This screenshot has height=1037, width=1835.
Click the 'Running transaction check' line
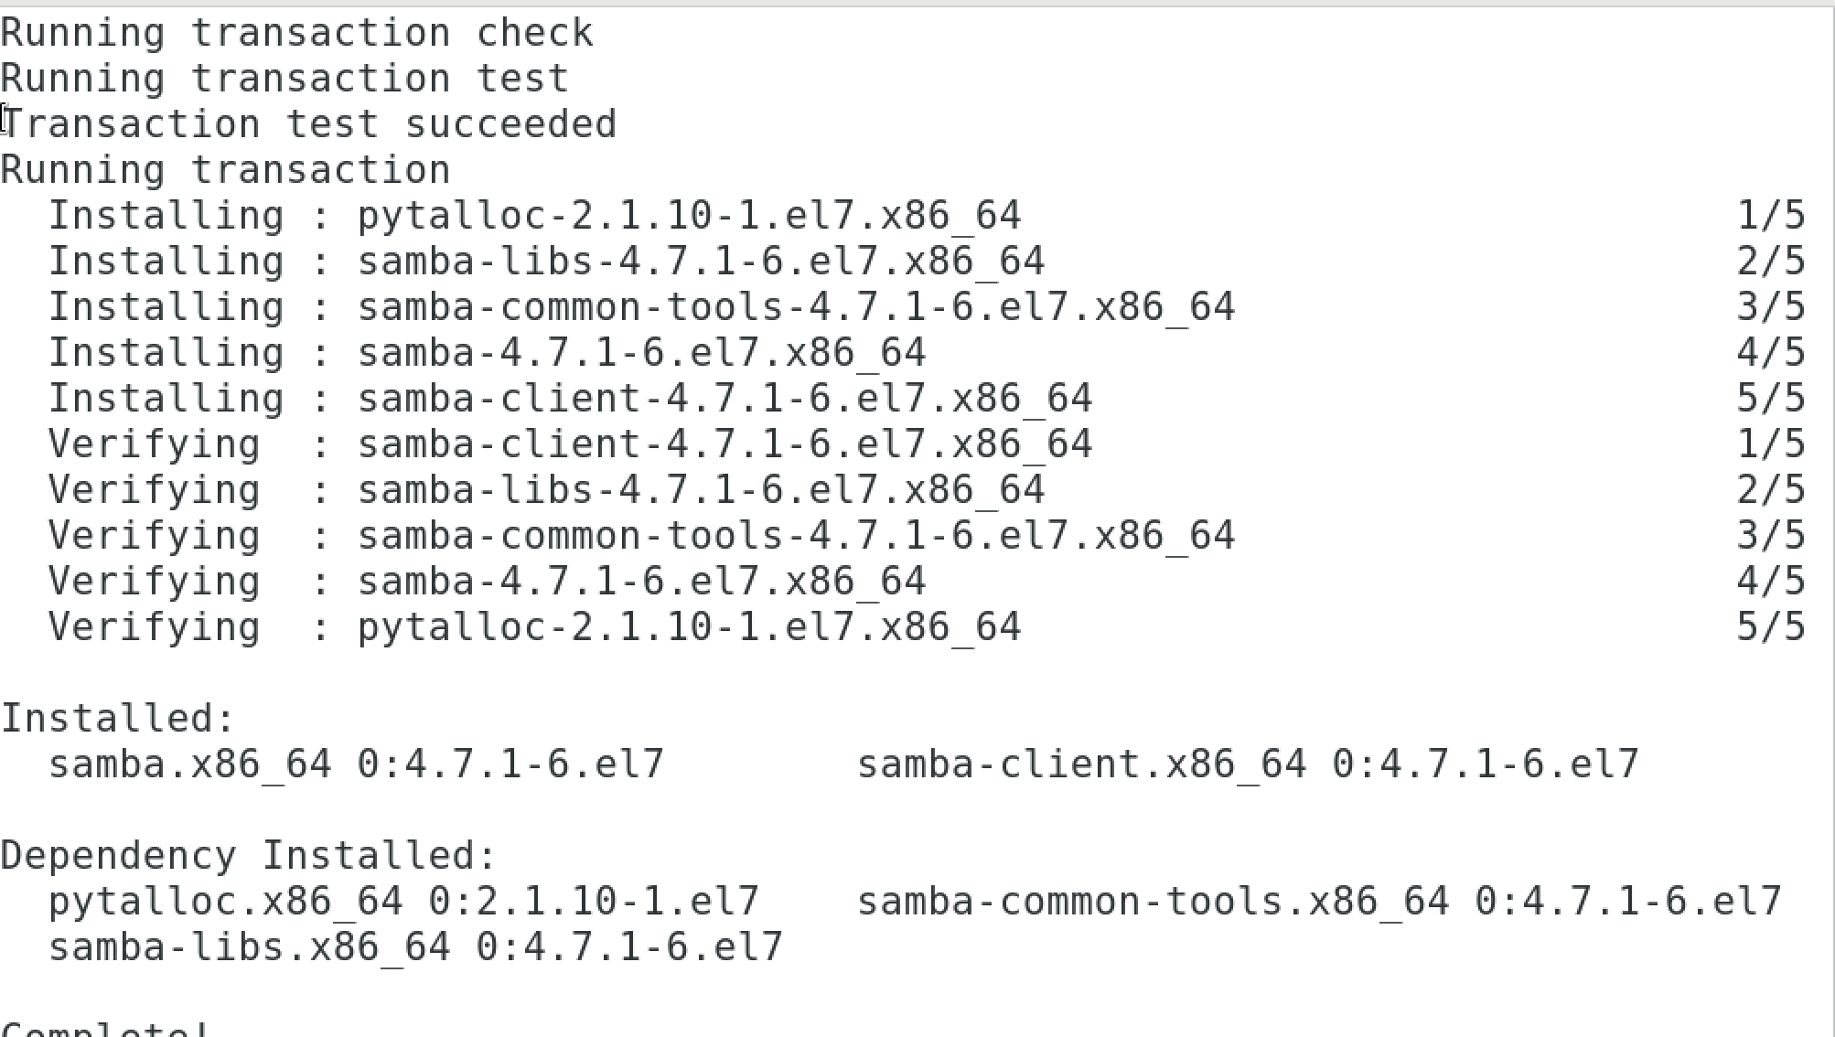tap(297, 33)
